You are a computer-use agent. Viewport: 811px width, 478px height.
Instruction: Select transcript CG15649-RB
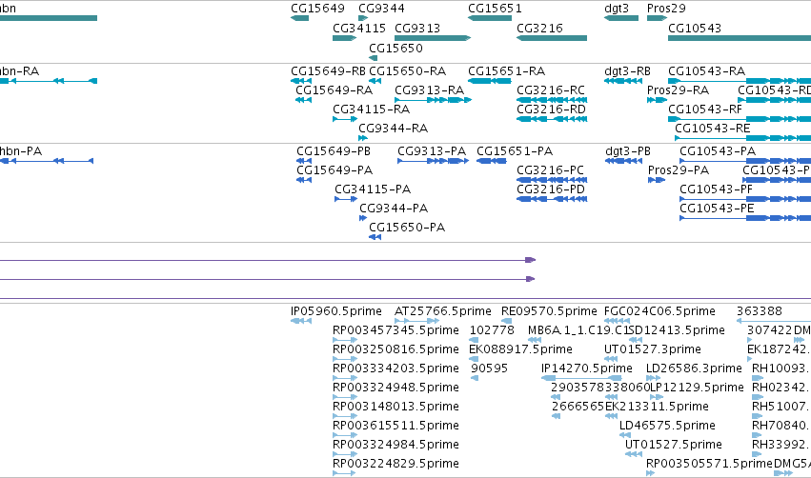tap(328, 70)
